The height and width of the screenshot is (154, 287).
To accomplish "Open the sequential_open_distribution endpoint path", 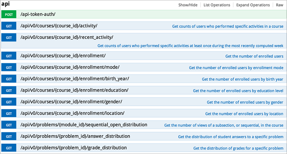I will click(x=84, y=125).
